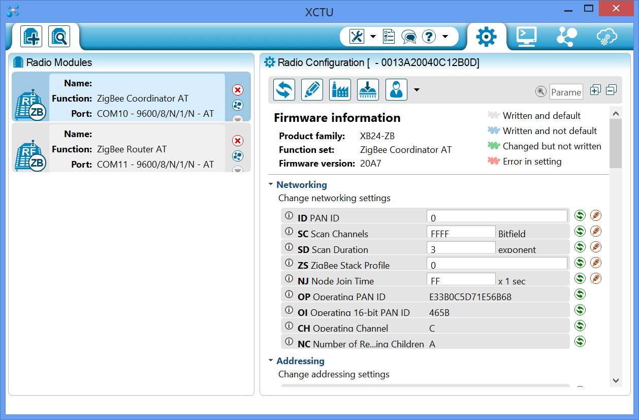Load default firmware settings factory icon
The width and height of the screenshot is (639, 420).
pyautogui.click(x=340, y=90)
